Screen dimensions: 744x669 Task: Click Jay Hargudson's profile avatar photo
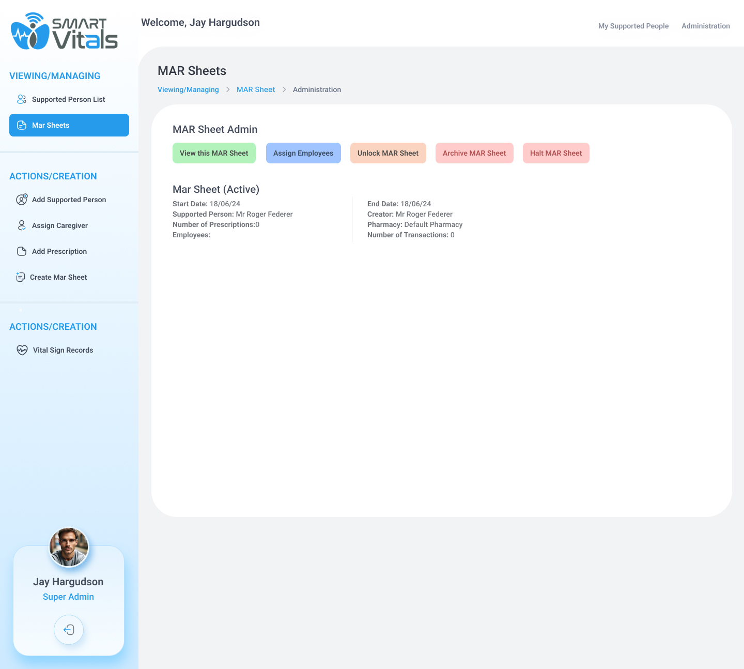pyautogui.click(x=69, y=547)
